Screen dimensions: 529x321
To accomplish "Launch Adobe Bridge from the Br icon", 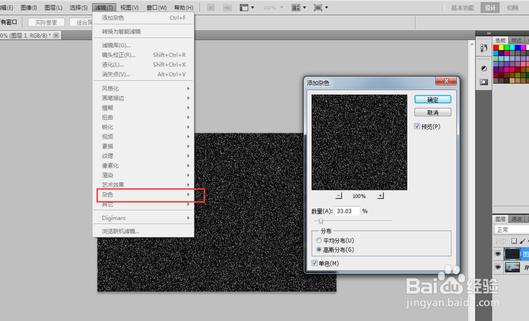I will pyautogui.click(x=211, y=7).
